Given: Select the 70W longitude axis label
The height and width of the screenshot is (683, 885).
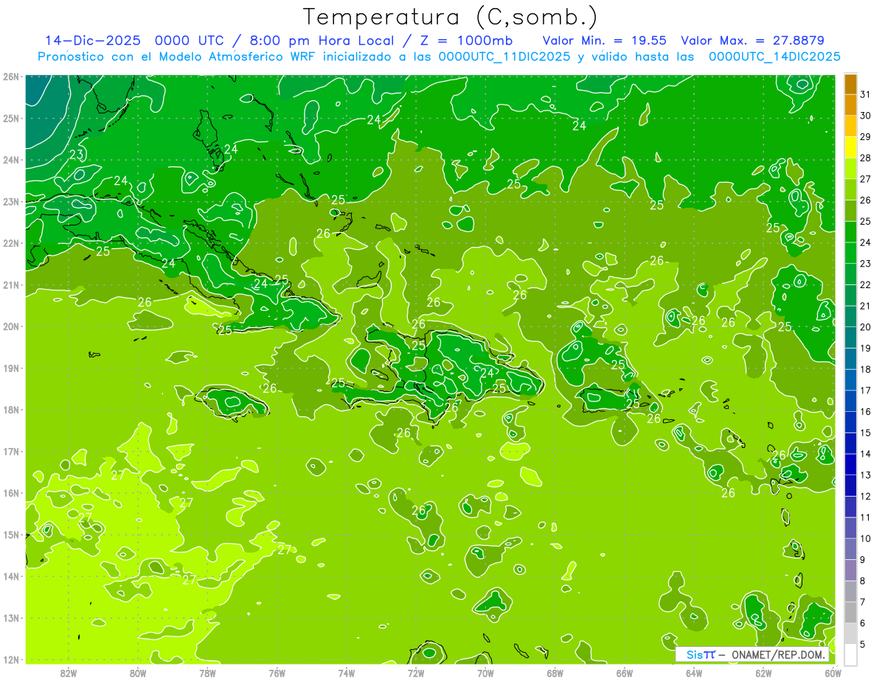Looking at the screenshot, I should (x=485, y=673).
